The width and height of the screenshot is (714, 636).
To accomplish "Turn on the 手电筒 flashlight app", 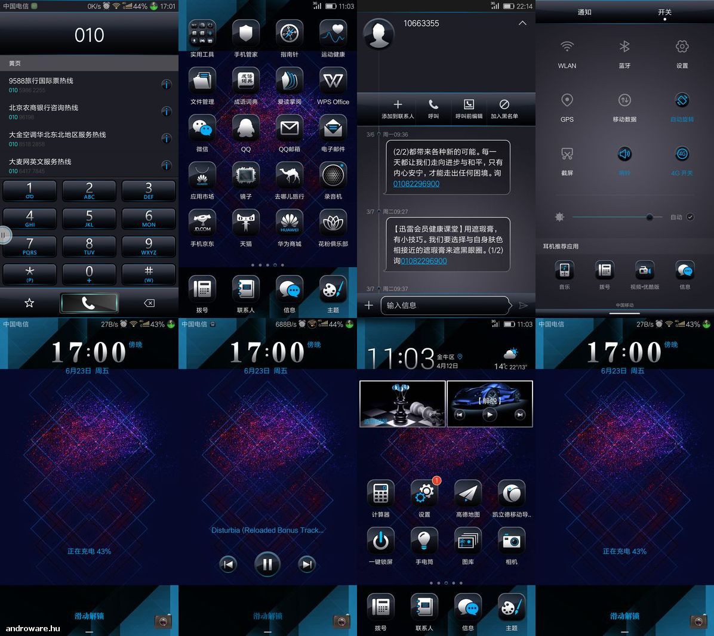I will [x=424, y=541].
